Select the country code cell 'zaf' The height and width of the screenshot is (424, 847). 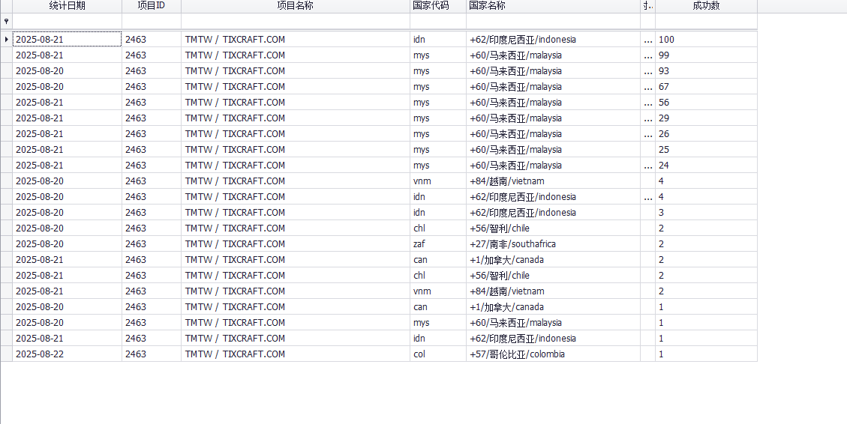coord(438,243)
